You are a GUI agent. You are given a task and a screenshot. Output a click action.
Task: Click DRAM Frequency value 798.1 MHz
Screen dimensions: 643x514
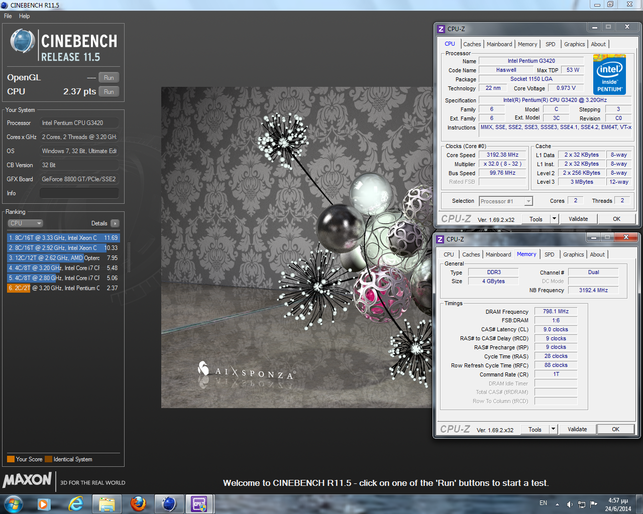pos(556,312)
